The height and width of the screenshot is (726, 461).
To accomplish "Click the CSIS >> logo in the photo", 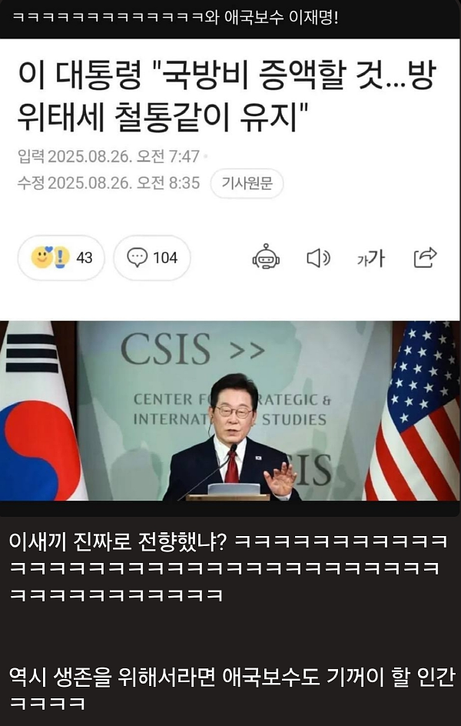I will point(193,348).
